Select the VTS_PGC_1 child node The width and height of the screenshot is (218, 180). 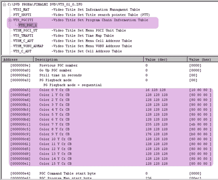pyautogui.click(x=28, y=25)
